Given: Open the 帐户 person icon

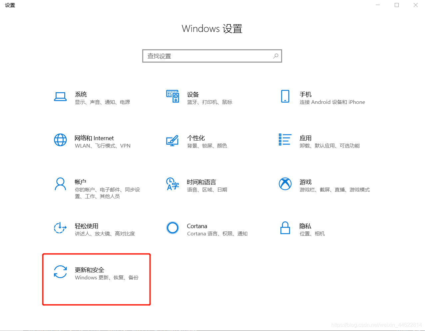Looking at the screenshot, I should (x=60, y=184).
